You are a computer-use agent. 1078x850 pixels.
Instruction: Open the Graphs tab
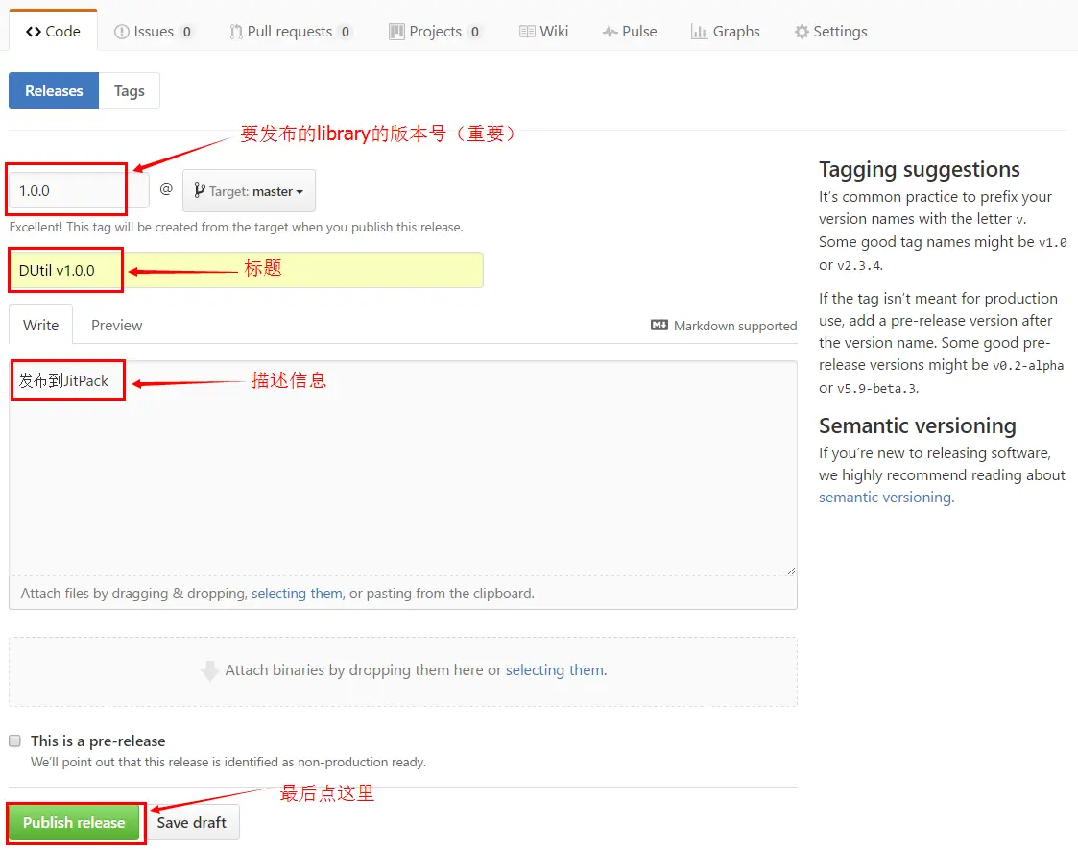(x=726, y=32)
